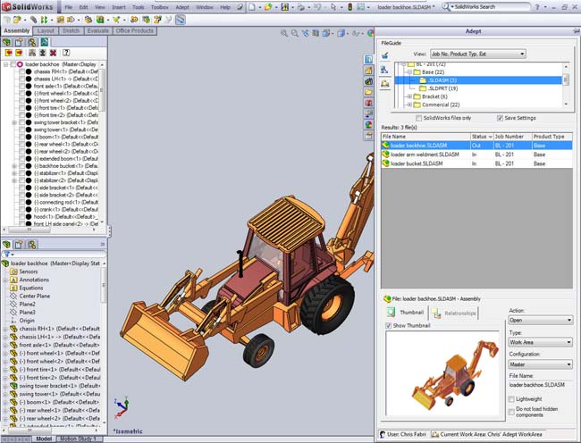Open the ConfigurationManager tab icon at top-left
The height and width of the screenshot is (443, 581).
32,42
